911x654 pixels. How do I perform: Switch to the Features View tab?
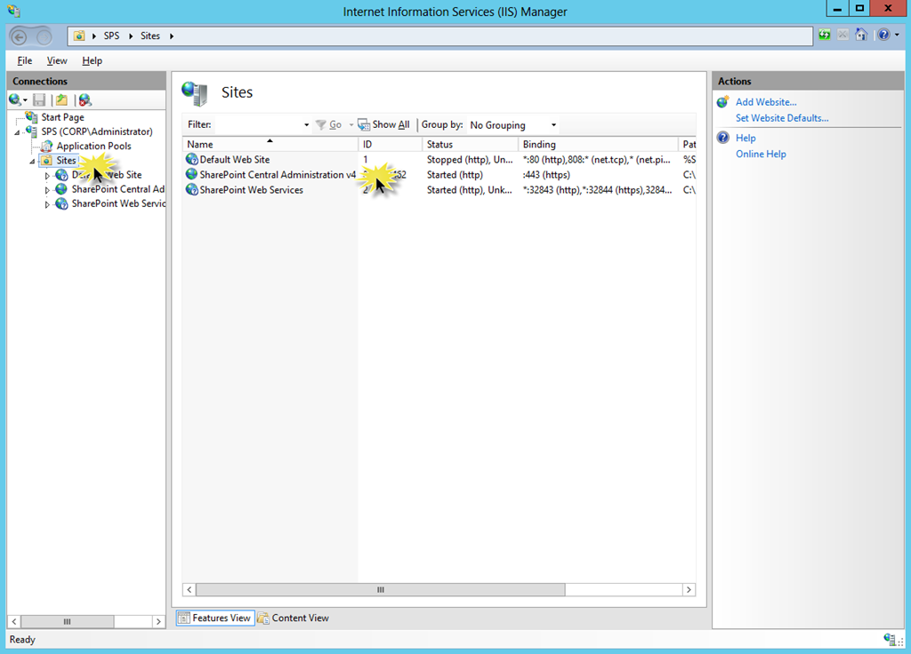(x=215, y=618)
